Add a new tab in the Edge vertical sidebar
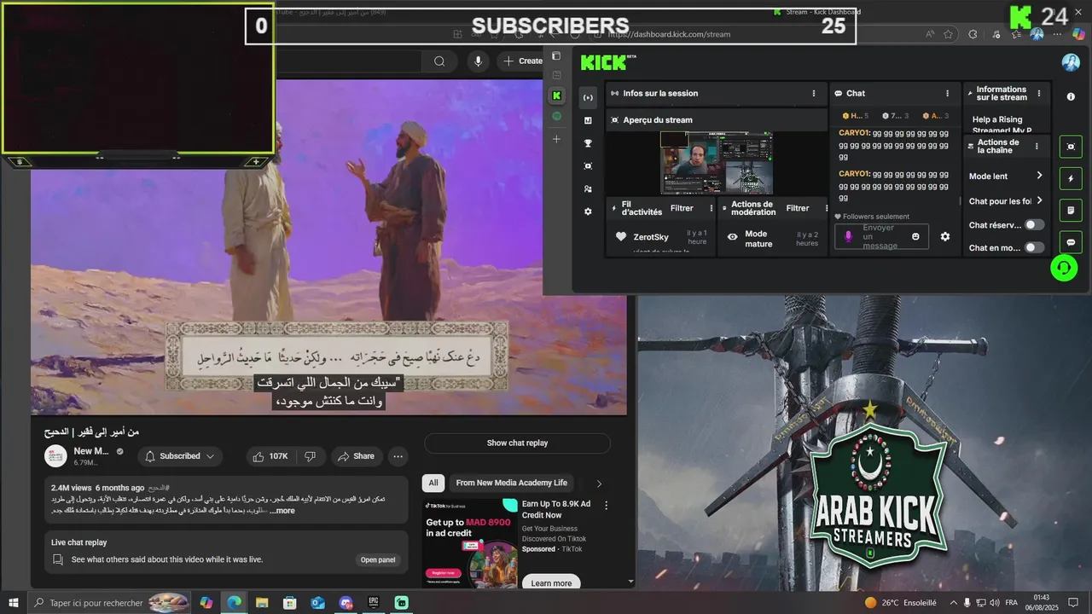Image resolution: width=1092 pixels, height=614 pixels. tap(556, 139)
